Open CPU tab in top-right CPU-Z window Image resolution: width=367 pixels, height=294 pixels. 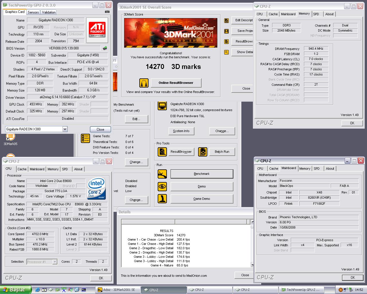tap(260, 14)
